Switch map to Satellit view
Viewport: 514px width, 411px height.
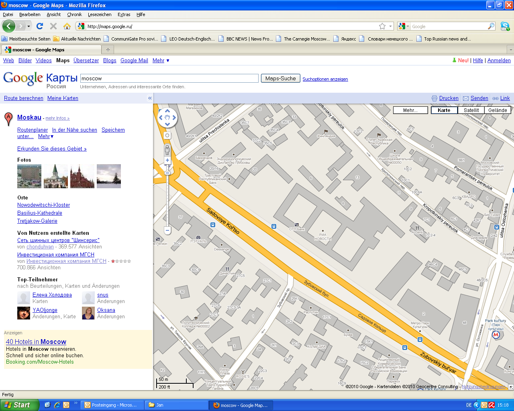point(471,110)
